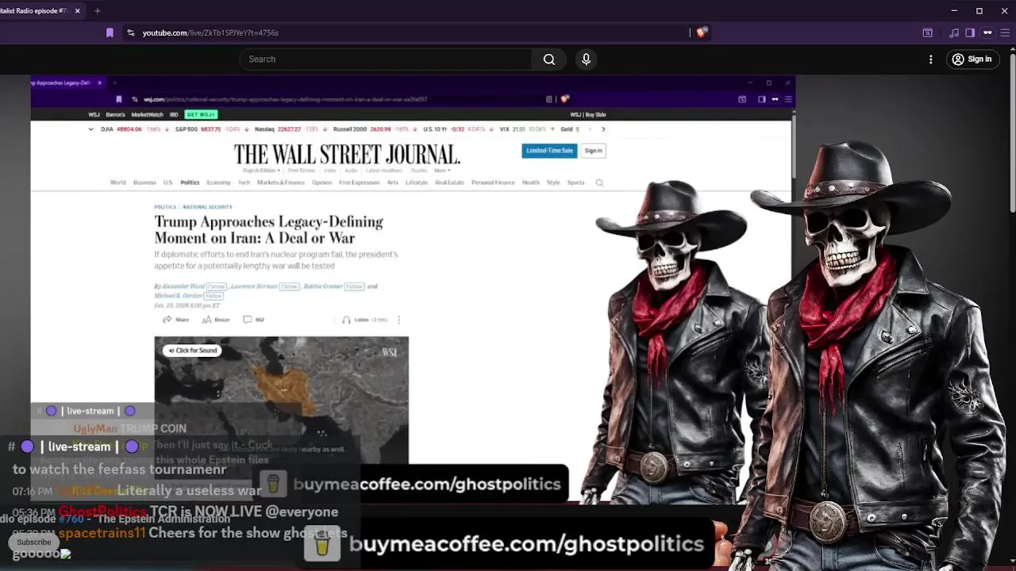Go to Markets & Finance section
Viewport: 1016px width, 571px height.
click(x=281, y=182)
